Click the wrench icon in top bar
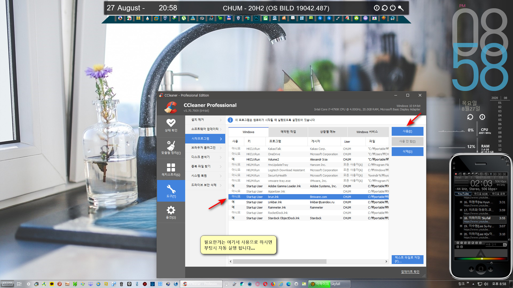 pyautogui.click(x=401, y=8)
